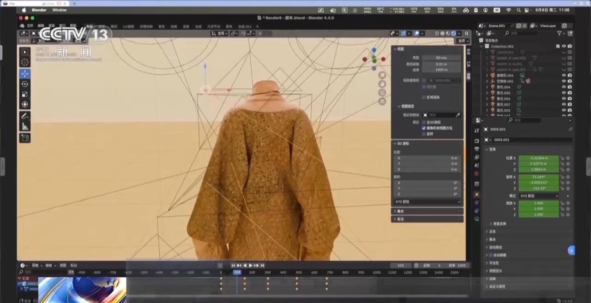Select the Cursor tool in the toolbar

point(25,62)
